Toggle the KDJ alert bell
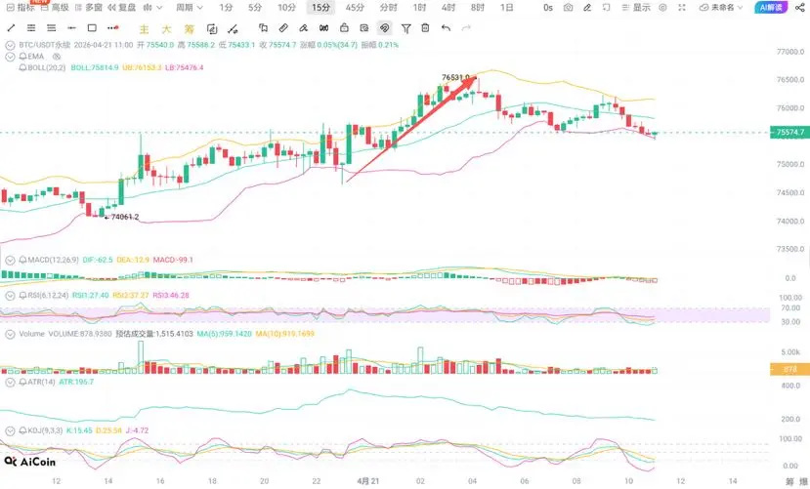Image resolution: width=810 pixels, height=489 pixels. click(x=22, y=430)
